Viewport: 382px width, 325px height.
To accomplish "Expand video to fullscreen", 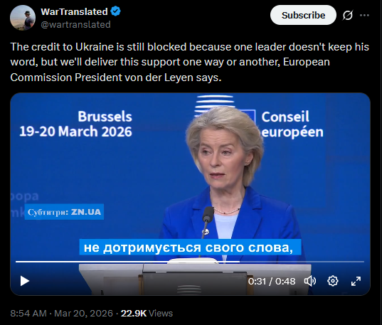I will 356,281.
